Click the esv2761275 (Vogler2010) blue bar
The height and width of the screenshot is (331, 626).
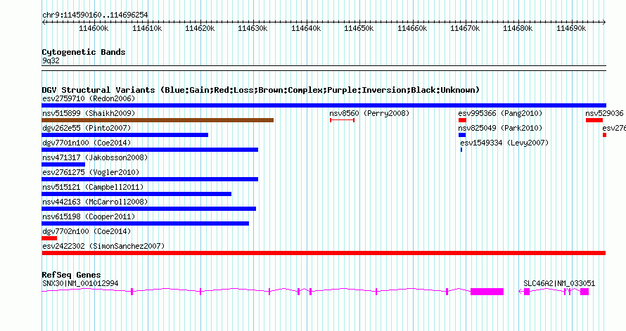tap(150, 179)
